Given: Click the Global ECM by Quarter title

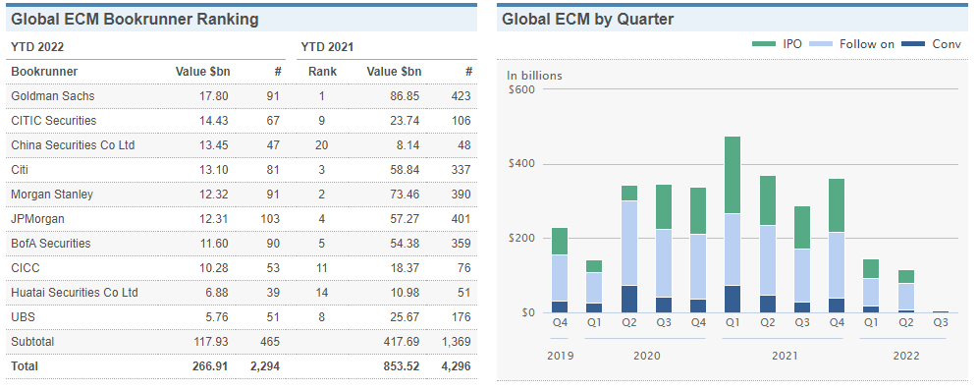Looking at the screenshot, I should 587,20.
